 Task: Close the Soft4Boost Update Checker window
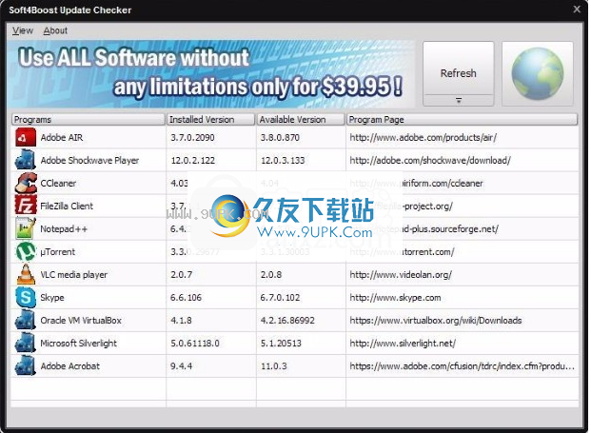coord(577,10)
